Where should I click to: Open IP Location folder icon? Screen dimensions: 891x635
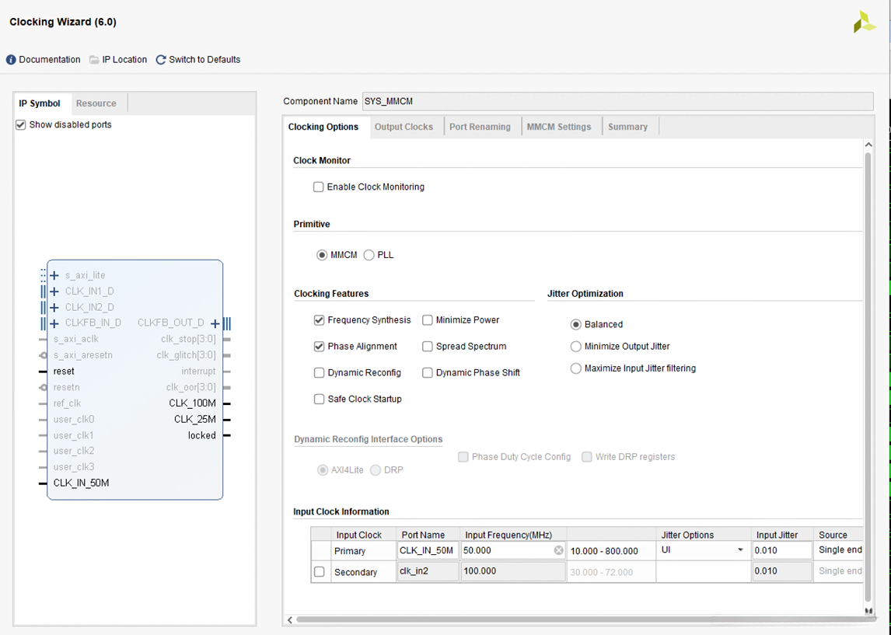click(x=94, y=60)
